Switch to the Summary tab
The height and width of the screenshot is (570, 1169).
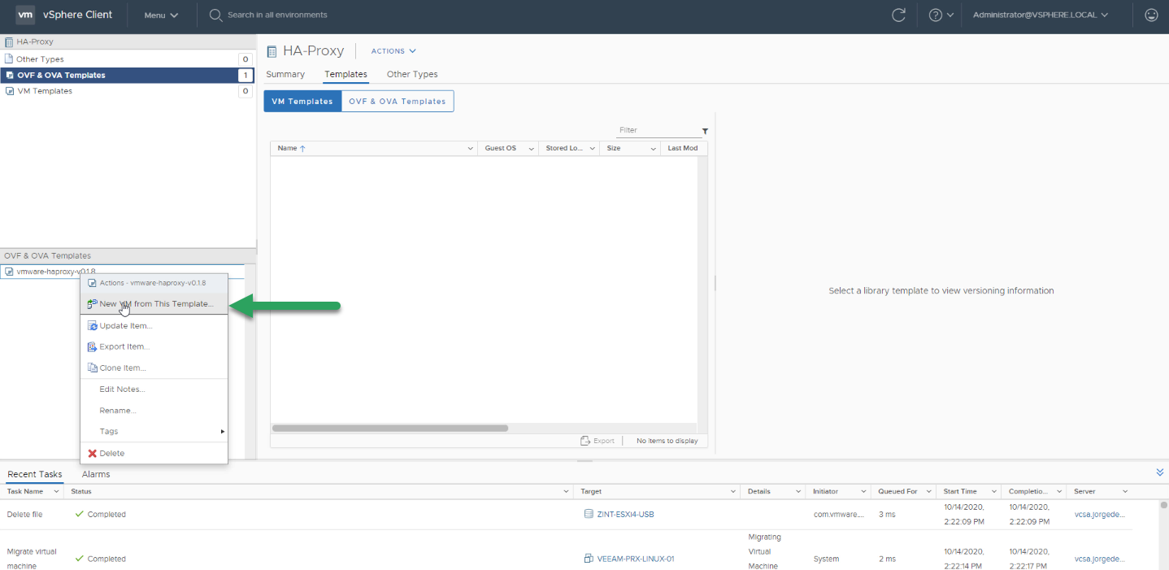pyautogui.click(x=285, y=74)
